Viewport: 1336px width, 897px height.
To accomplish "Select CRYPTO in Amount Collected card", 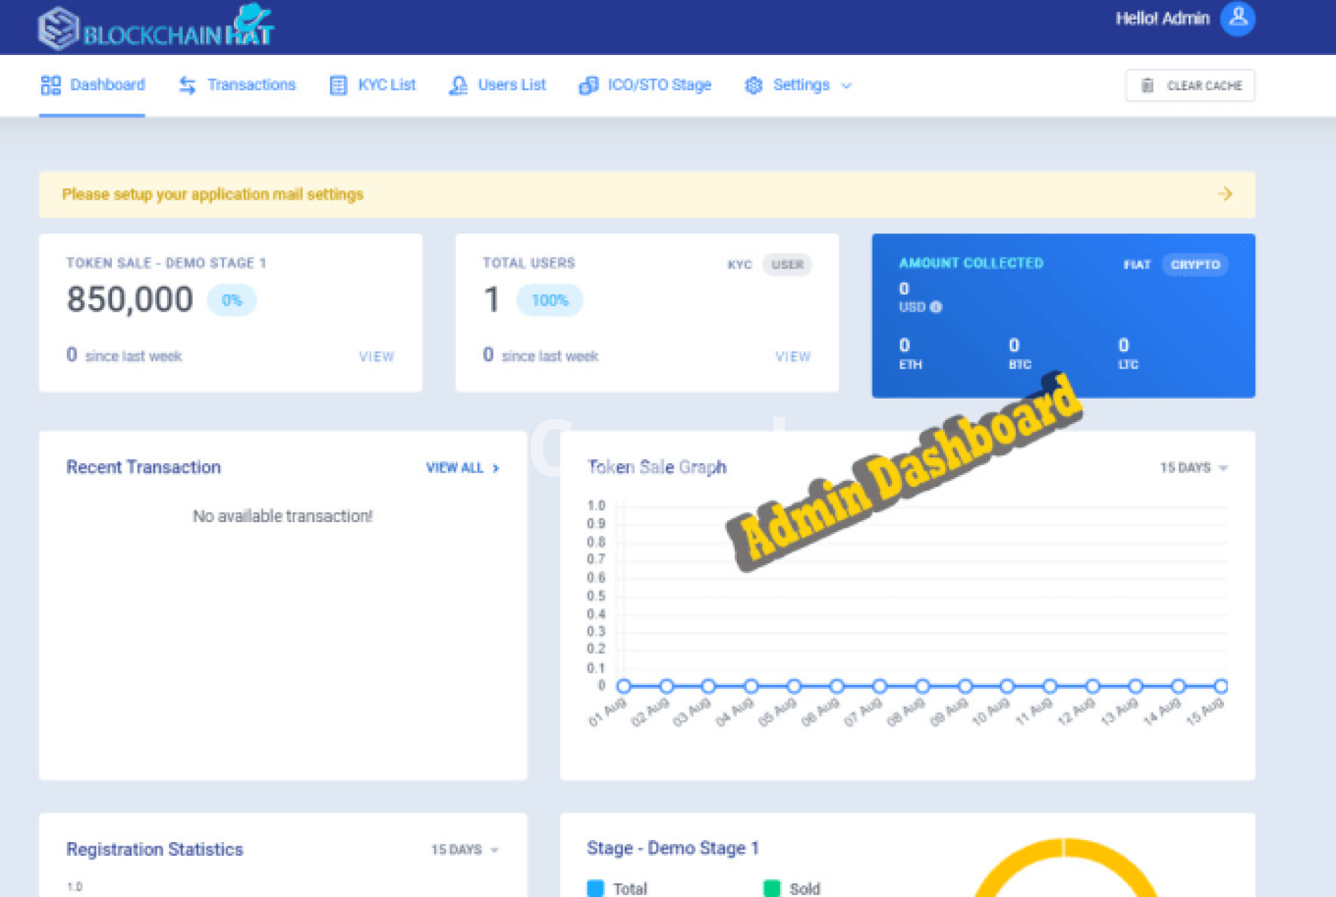I will pyautogui.click(x=1195, y=264).
